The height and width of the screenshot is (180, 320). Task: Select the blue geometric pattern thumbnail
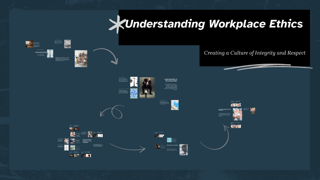pos(134,93)
